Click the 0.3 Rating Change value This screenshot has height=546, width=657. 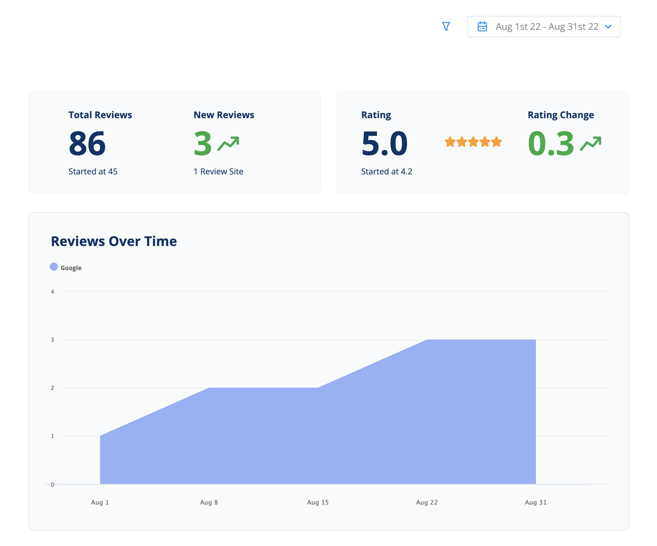pyautogui.click(x=551, y=143)
